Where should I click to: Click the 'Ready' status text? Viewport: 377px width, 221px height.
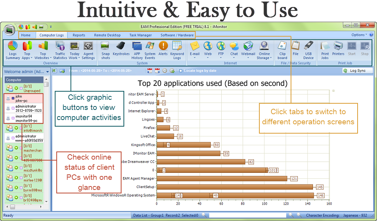tap(9, 216)
